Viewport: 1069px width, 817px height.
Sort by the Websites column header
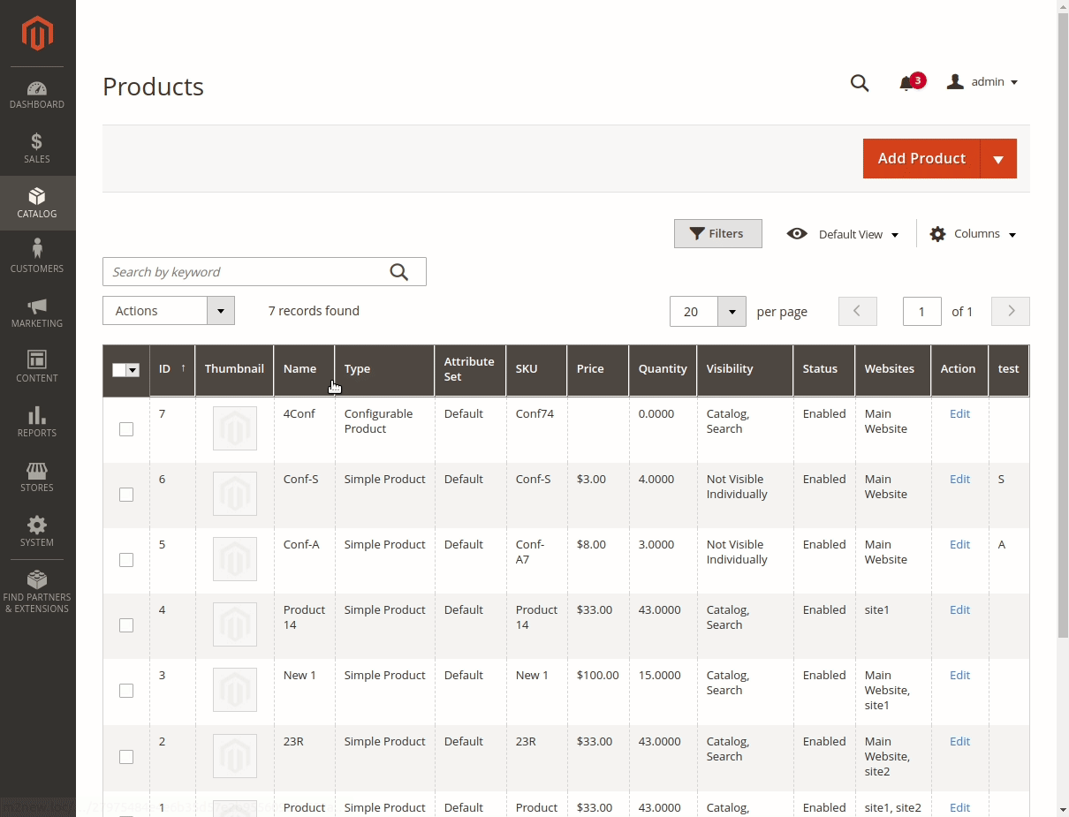pos(893,370)
